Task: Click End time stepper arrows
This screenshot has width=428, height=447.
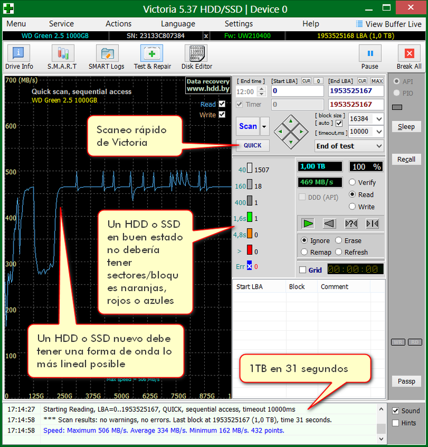Action: (x=261, y=92)
